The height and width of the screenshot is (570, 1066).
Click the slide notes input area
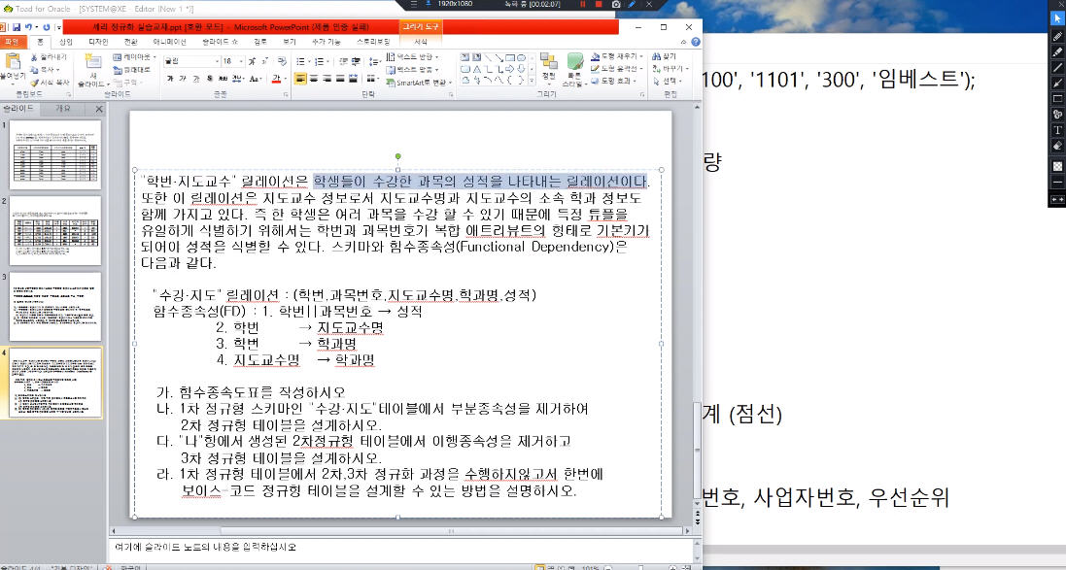point(401,547)
